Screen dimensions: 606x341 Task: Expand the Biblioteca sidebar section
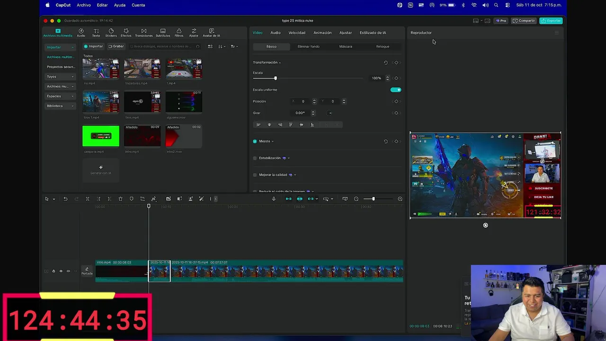61,106
